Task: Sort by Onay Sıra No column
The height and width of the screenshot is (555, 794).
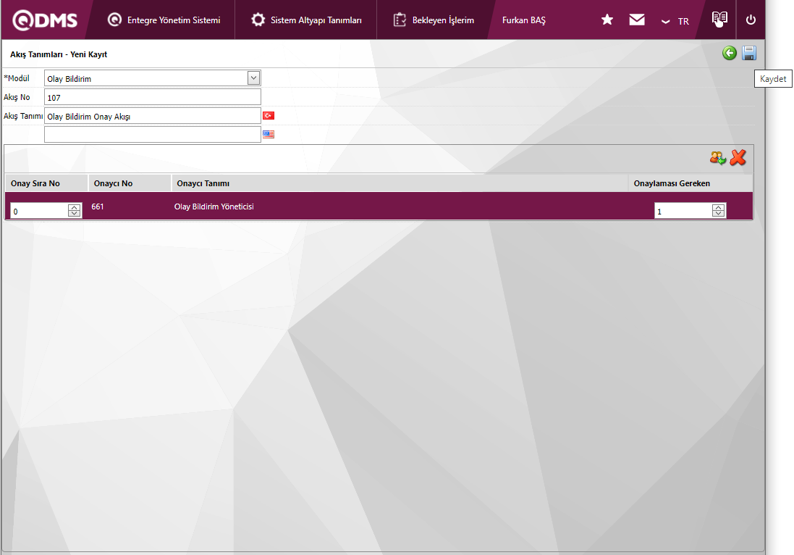Action: pos(46,183)
